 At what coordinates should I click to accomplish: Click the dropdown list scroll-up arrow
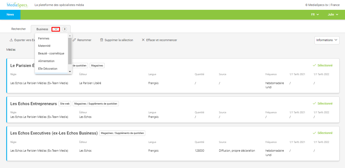click(70, 36)
